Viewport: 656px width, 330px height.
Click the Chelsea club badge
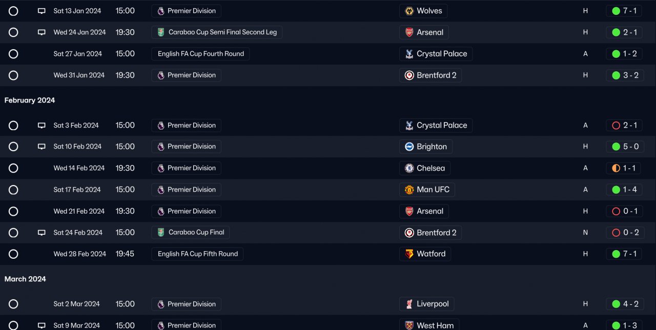tap(409, 168)
